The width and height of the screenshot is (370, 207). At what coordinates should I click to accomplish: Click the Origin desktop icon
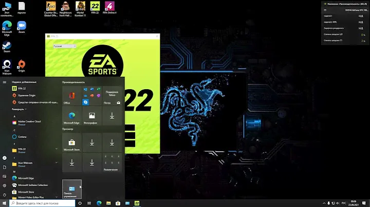click(x=22, y=65)
